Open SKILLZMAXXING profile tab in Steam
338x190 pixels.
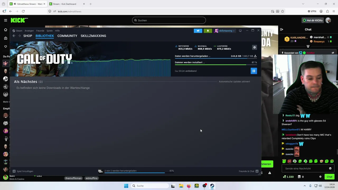point(93,36)
